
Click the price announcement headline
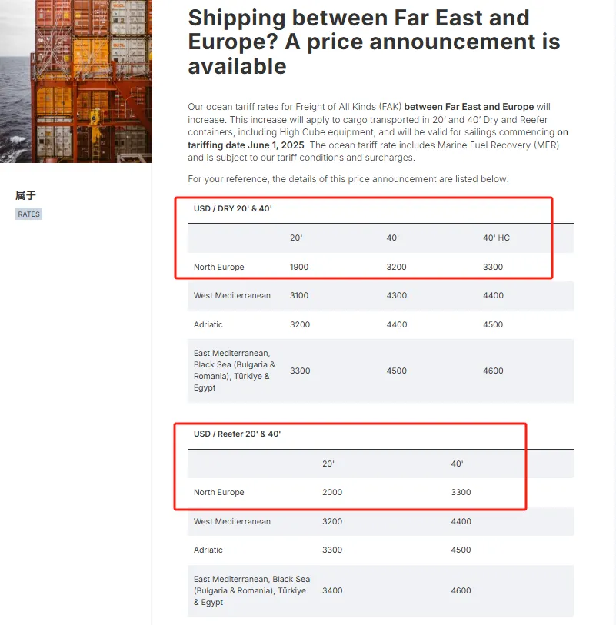pos(374,42)
